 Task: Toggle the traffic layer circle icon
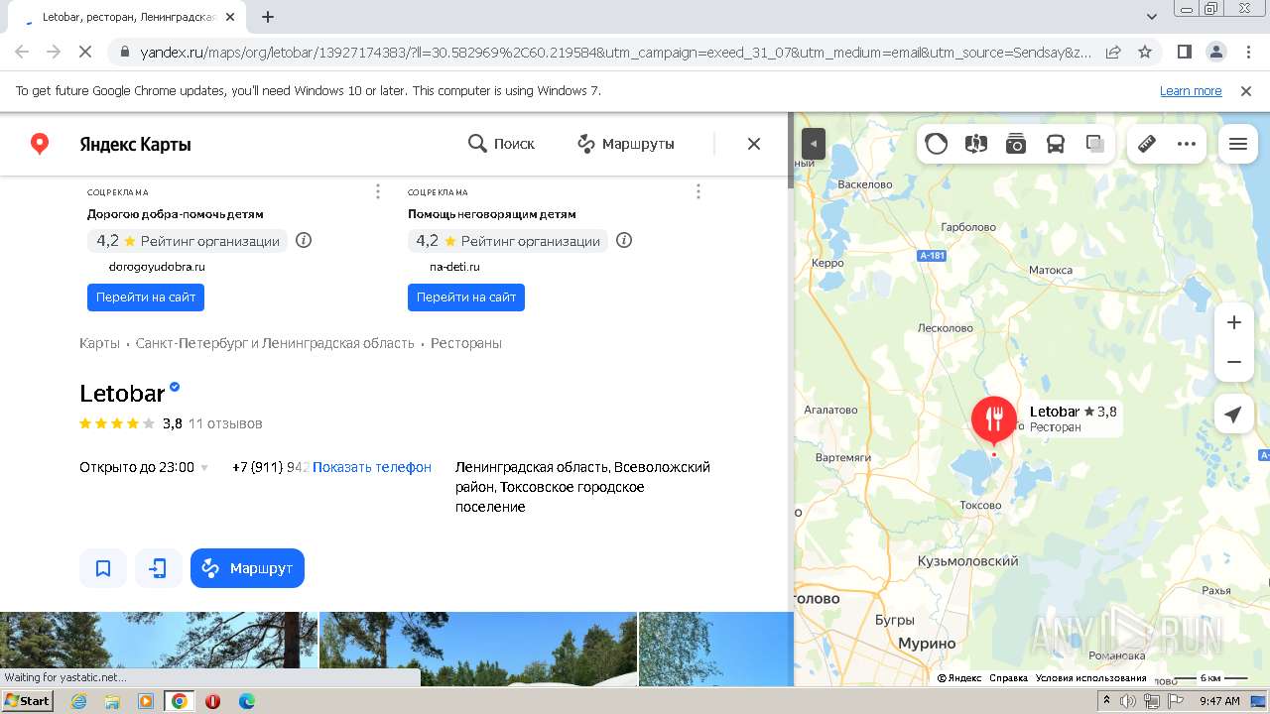(937, 144)
